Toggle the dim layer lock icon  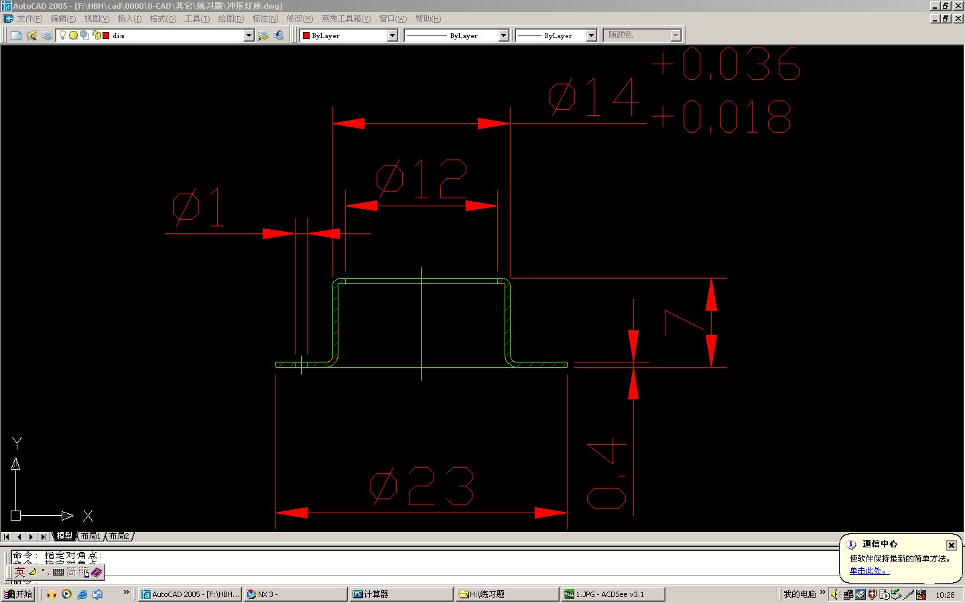(96, 35)
